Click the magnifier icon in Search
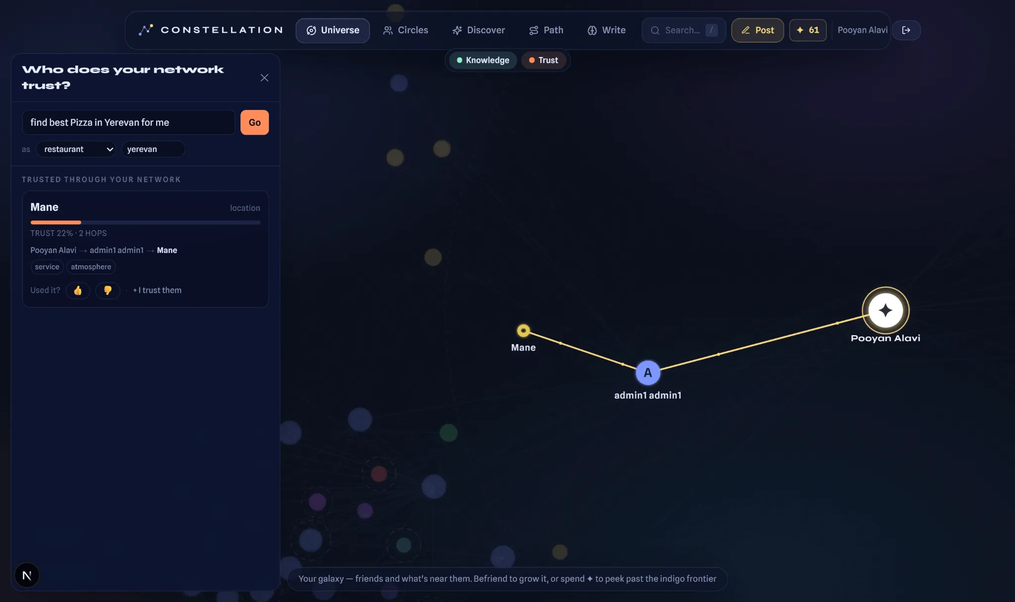The image size is (1015, 602). tap(655, 30)
